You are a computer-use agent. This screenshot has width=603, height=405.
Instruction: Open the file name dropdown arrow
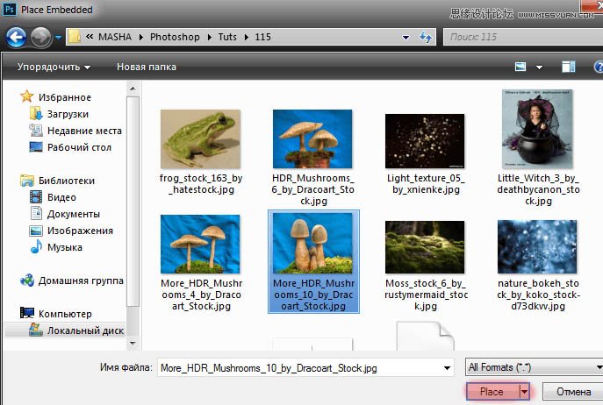point(447,368)
